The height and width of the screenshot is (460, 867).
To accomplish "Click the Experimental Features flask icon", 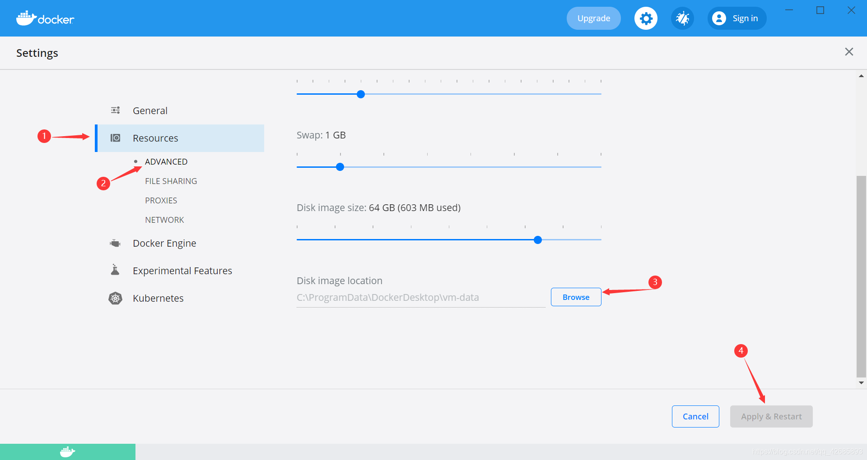I will (x=115, y=270).
